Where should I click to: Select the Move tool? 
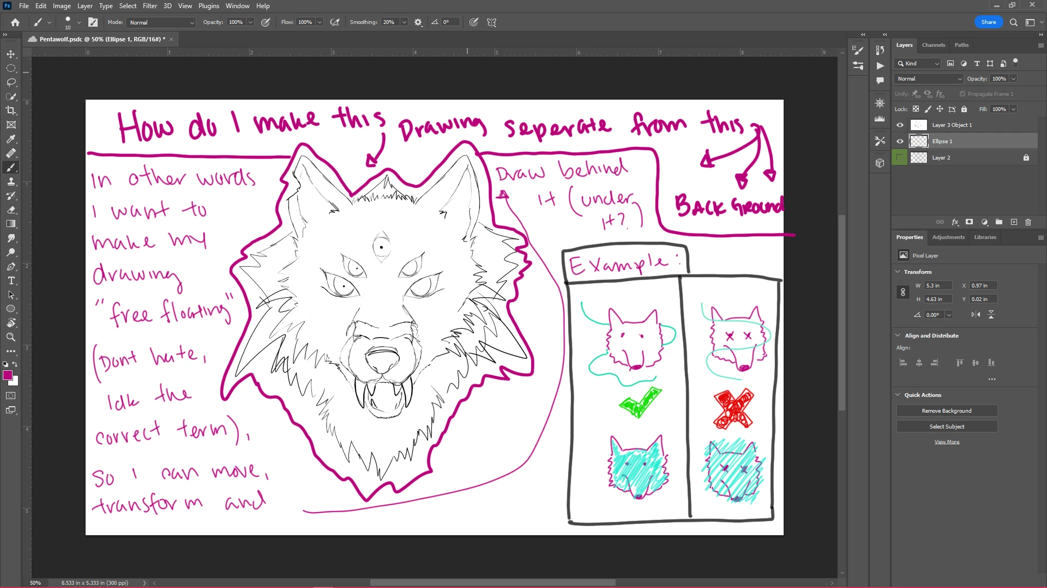11,54
